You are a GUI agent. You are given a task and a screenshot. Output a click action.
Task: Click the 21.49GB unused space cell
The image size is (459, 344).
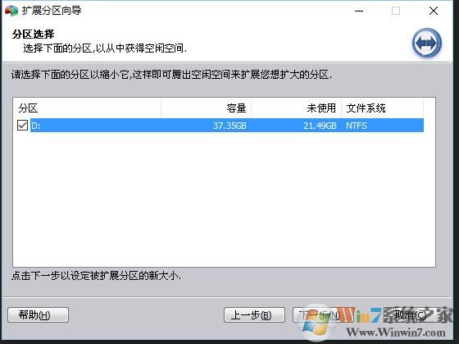[x=320, y=126]
